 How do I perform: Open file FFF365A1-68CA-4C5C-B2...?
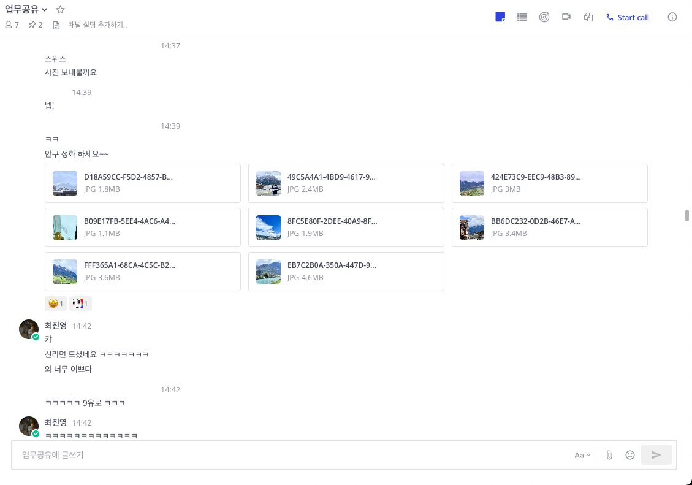click(143, 272)
